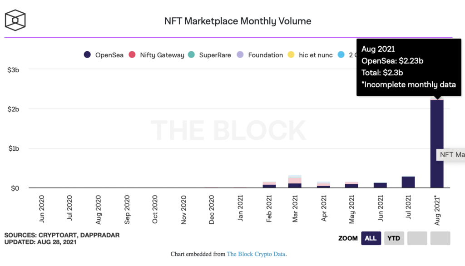Click the Mar 2021 stacked bar
The image size is (465, 266).
[x=295, y=182]
